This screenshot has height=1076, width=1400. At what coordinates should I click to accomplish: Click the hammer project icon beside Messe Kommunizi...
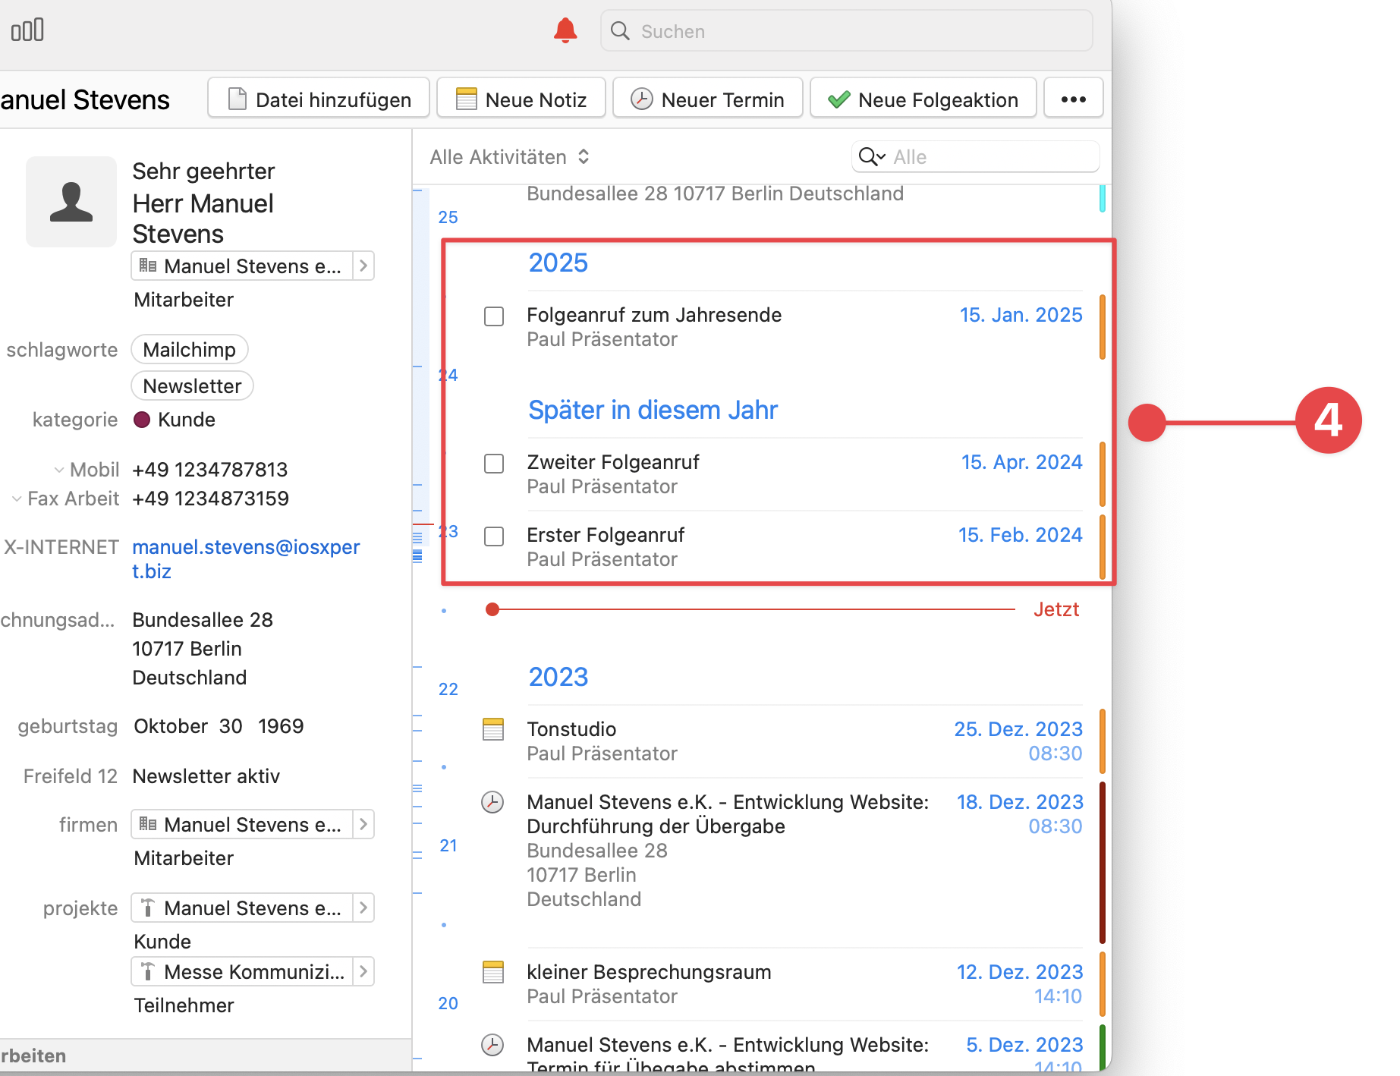(146, 971)
